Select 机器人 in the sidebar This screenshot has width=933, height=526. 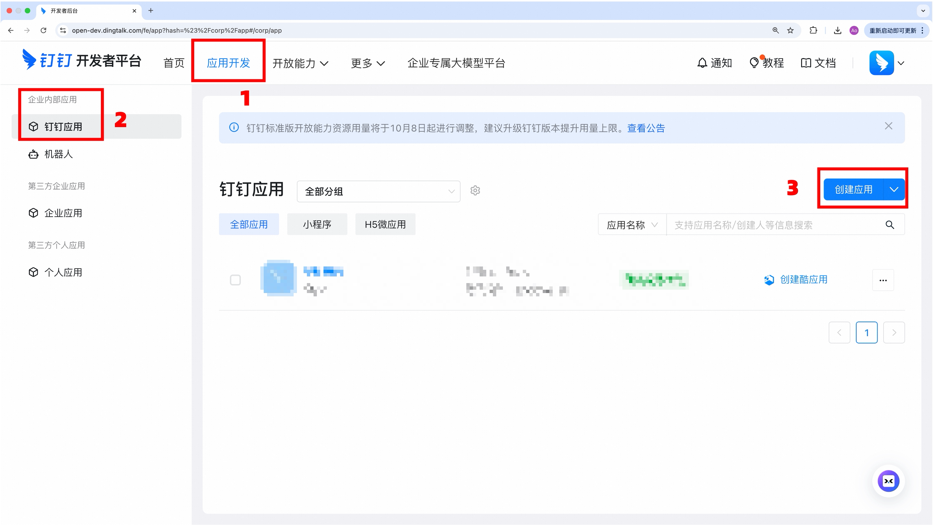point(59,154)
